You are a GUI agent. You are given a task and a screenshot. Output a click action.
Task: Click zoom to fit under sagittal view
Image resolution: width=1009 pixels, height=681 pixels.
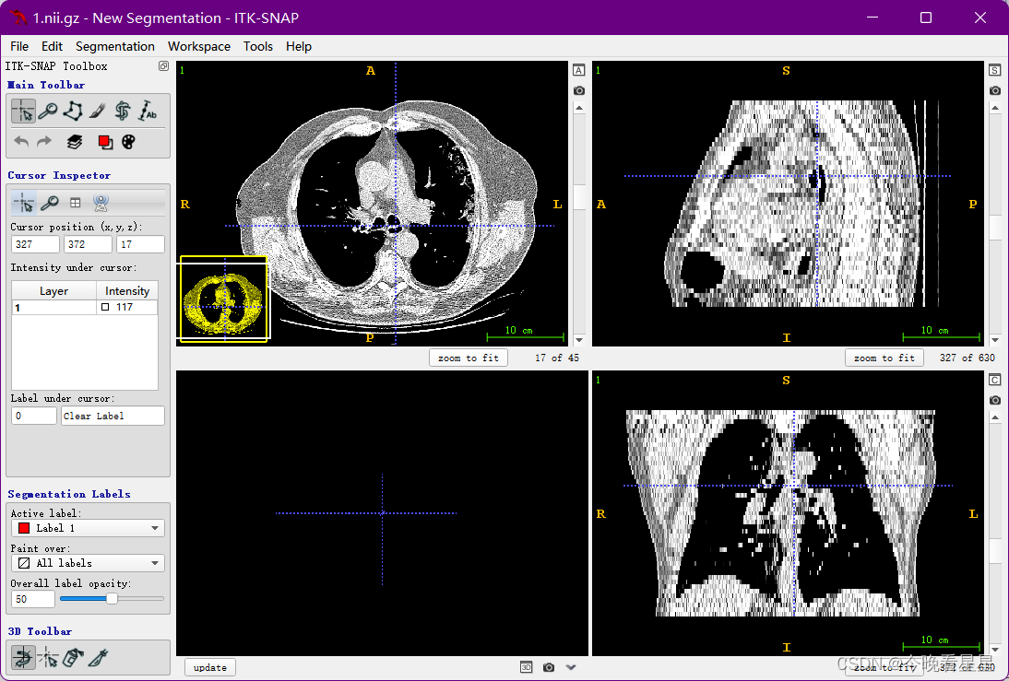884,358
